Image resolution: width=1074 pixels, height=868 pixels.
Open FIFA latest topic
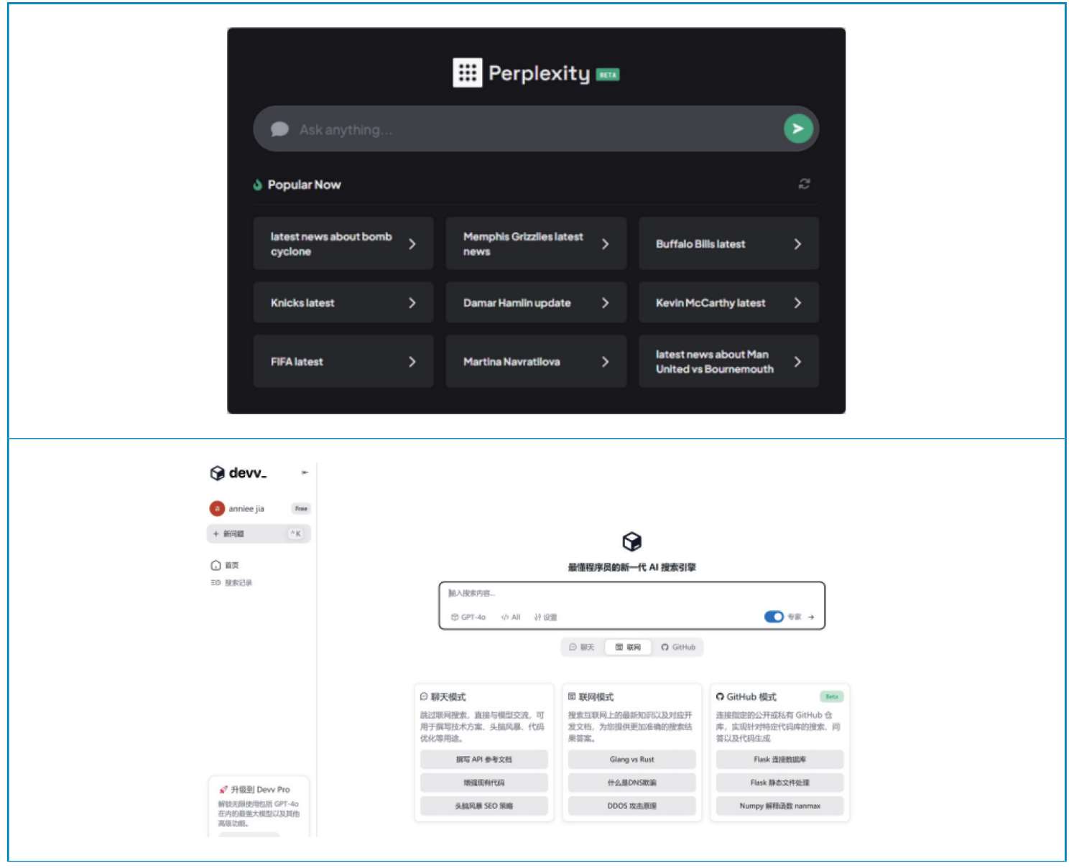343,362
